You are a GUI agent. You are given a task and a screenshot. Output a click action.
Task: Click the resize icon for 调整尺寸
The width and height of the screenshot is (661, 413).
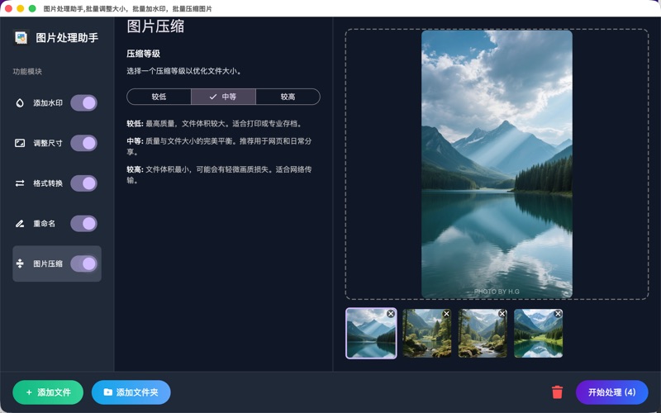coord(20,143)
